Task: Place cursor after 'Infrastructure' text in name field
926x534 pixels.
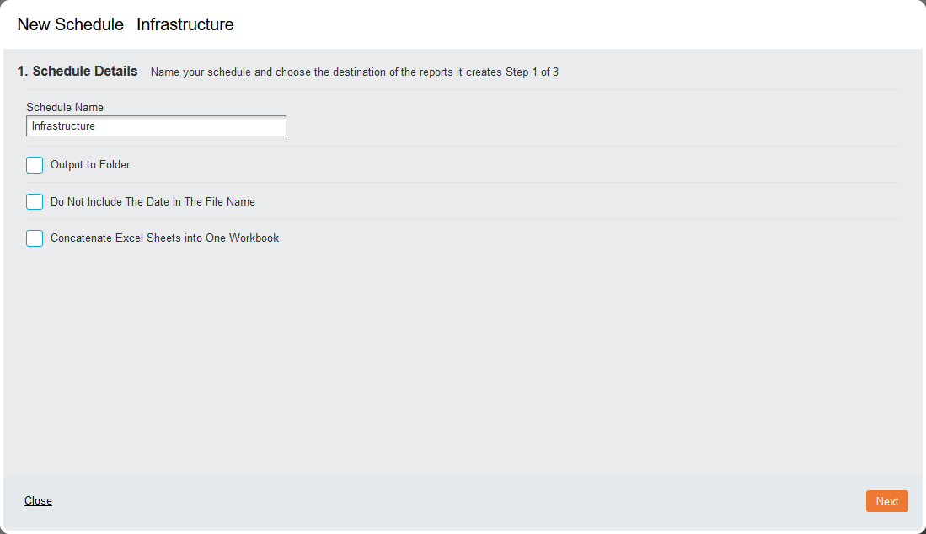Action: (96, 125)
